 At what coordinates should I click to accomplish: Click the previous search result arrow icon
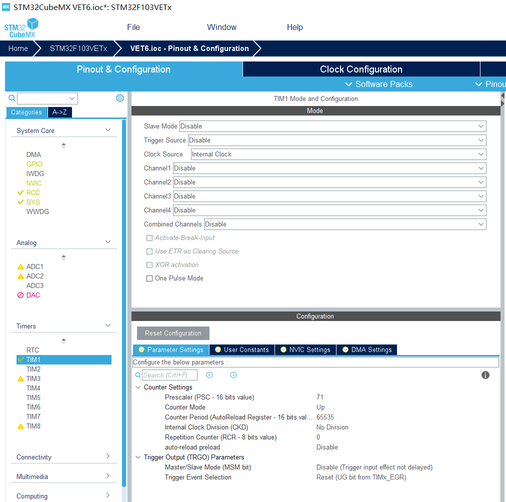coord(209,375)
